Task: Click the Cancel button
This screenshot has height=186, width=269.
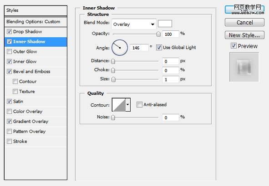Action: tap(244, 22)
